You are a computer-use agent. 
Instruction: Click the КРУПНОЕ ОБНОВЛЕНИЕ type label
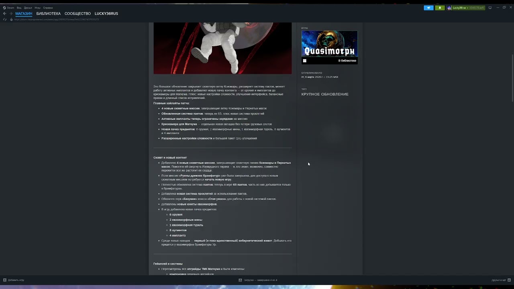pyautogui.click(x=325, y=94)
